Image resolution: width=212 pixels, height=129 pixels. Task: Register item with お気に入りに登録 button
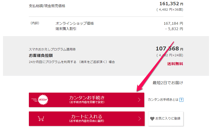166,119
